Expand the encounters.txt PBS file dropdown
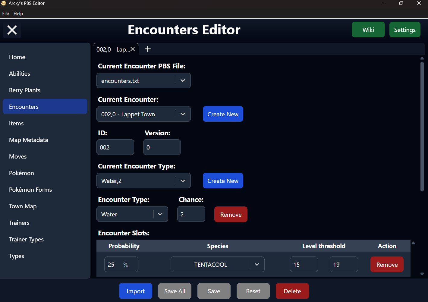Viewport: 428px width, 302px height. (183, 80)
